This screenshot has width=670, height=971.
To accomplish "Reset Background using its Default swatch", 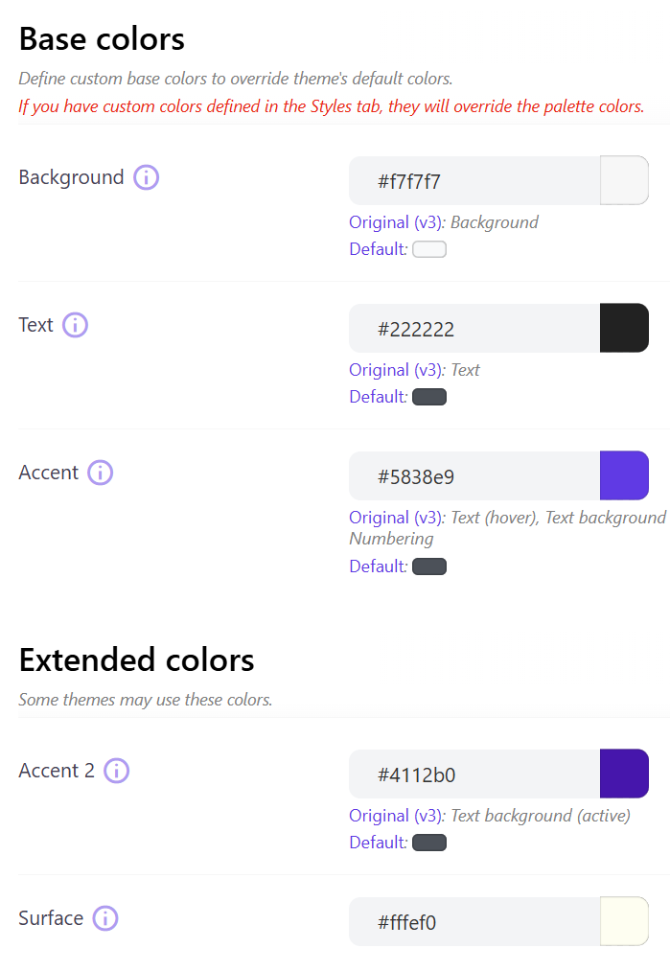I will pos(429,250).
